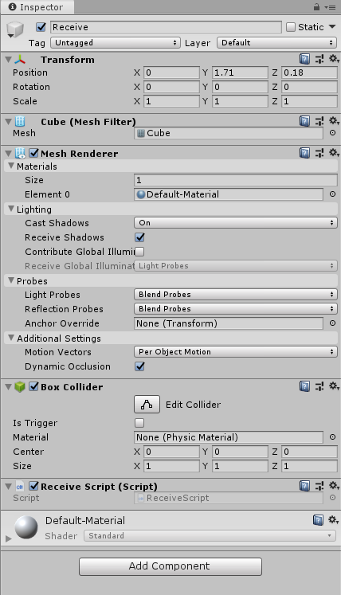Collapse the Cube Mesh Filter foldout
Image resolution: width=341 pixels, height=595 pixels.
pos(8,121)
